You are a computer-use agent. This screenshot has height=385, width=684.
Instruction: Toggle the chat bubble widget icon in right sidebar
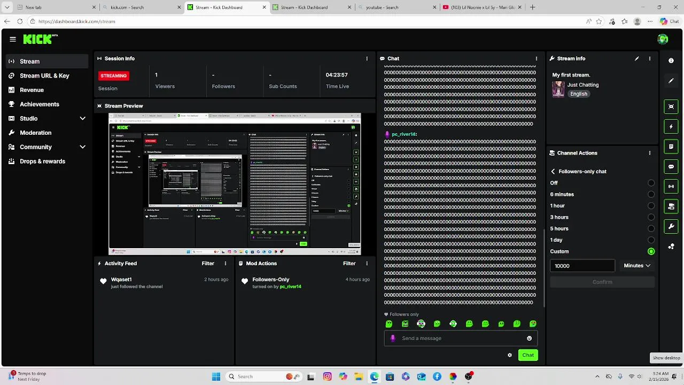(671, 166)
